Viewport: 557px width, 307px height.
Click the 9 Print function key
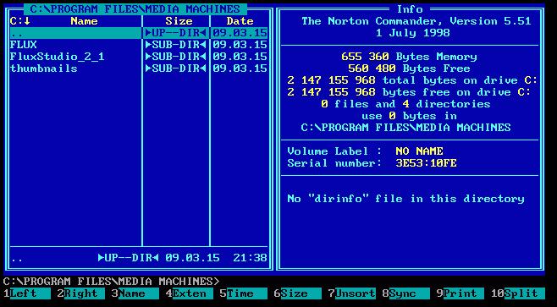(460, 293)
